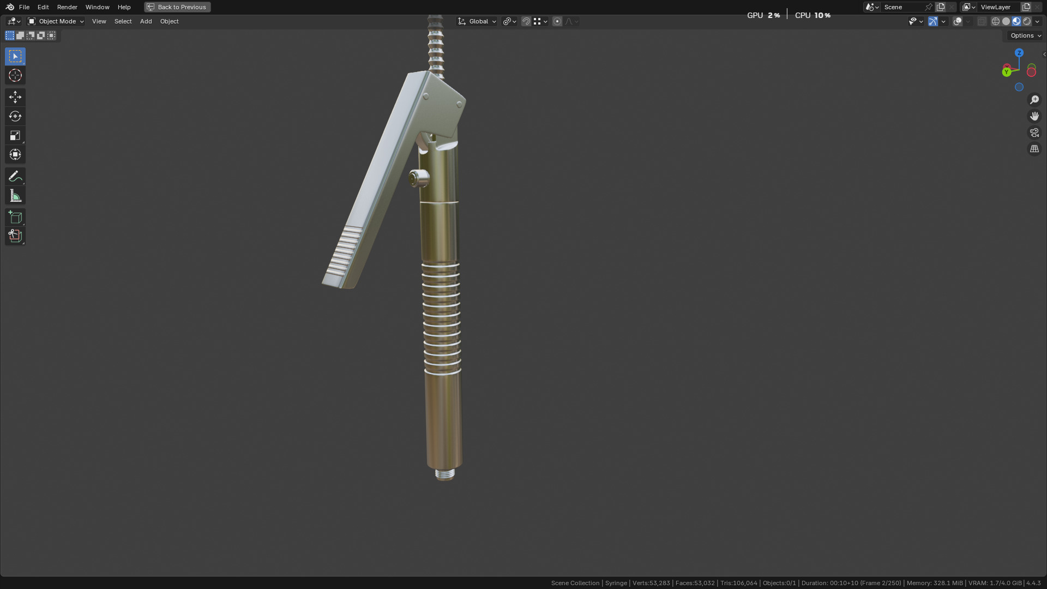Open the Window menu

[x=97, y=7]
